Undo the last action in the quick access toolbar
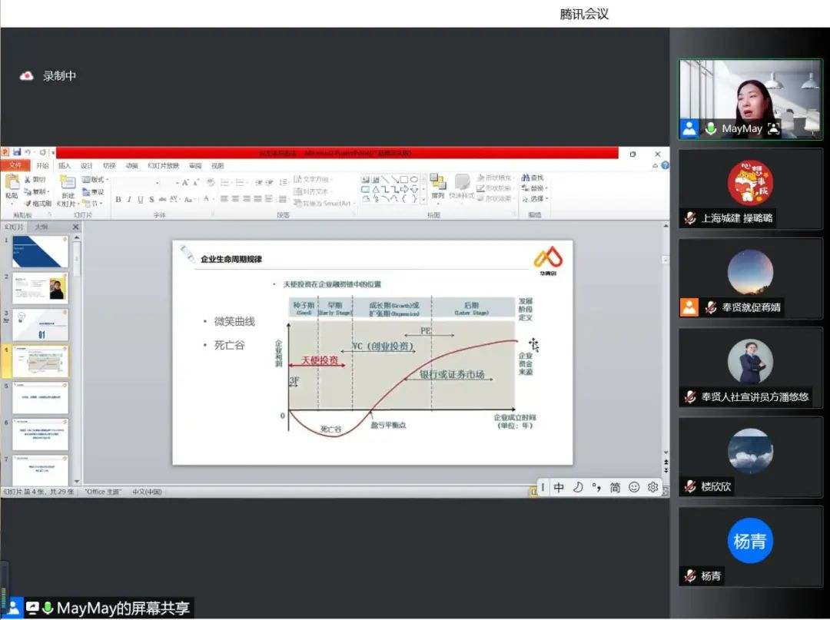830x620 pixels. tap(28, 152)
